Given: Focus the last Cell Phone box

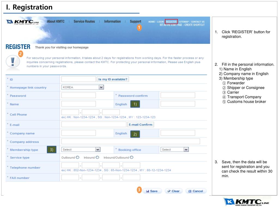Looking at the screenshot, I should pos(111,112).
